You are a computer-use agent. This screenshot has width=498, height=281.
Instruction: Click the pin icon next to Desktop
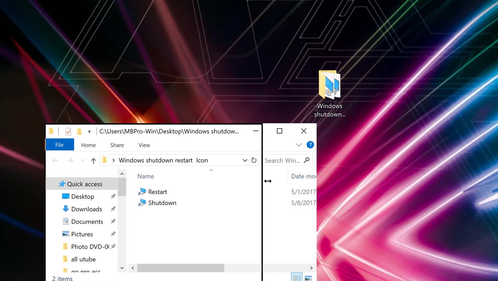click(x=113, y=196)
